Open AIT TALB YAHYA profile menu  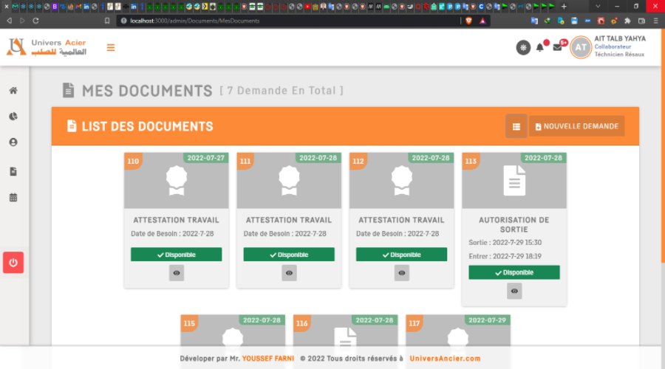[610, 47]
